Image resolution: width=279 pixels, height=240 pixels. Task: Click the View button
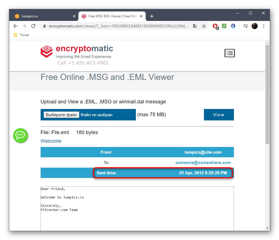pos(219,115)
